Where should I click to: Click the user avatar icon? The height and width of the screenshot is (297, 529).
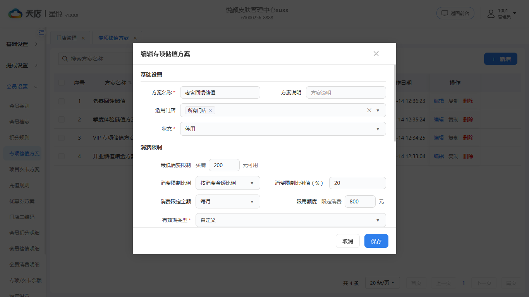pos(491,14)
